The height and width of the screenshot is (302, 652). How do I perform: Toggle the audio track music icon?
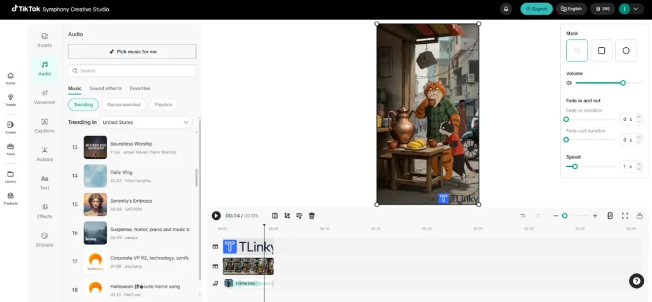coord(215,284)
